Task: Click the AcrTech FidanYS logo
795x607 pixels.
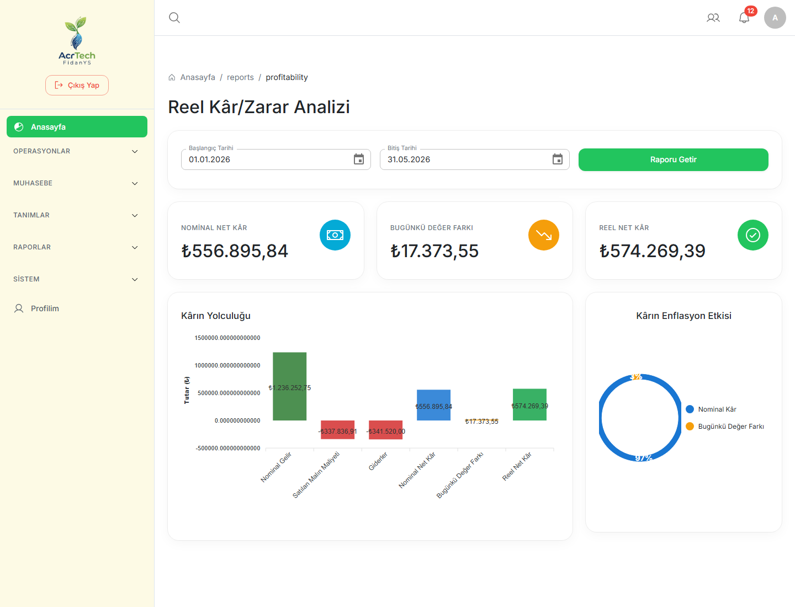Action: click(x=77, y=41)
